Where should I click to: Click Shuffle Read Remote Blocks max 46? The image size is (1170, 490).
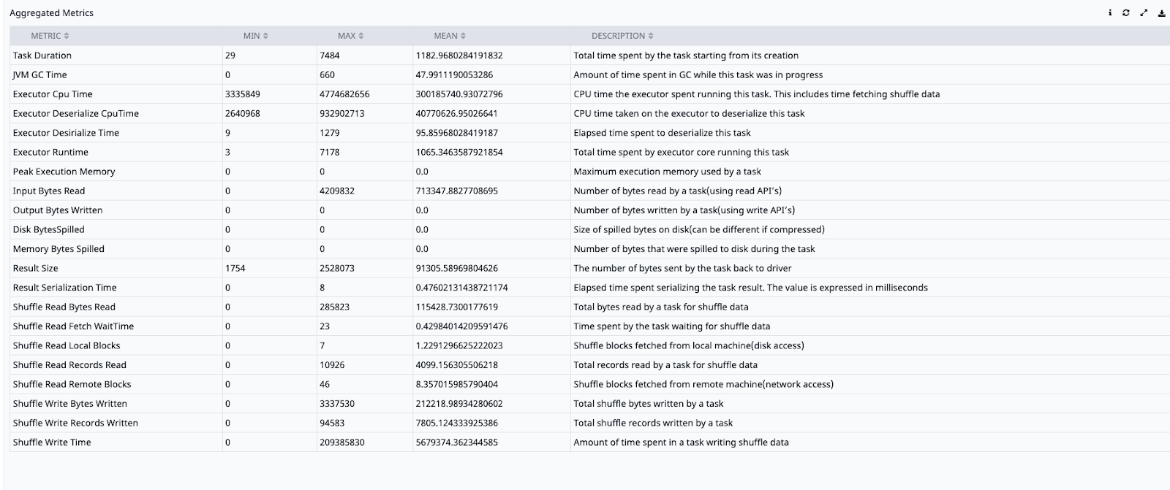click(x=325, y=384)
